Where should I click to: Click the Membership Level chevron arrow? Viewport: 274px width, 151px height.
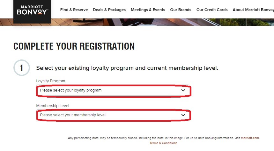pos(183,115)
